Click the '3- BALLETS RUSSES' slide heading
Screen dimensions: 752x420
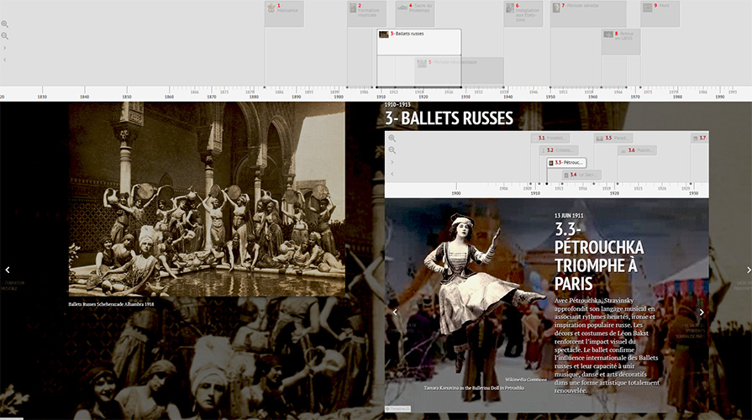click(449, 118)
